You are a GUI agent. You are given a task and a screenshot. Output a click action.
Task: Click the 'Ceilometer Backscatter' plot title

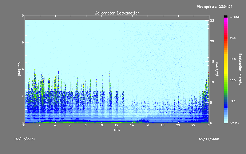coord(117,13)
